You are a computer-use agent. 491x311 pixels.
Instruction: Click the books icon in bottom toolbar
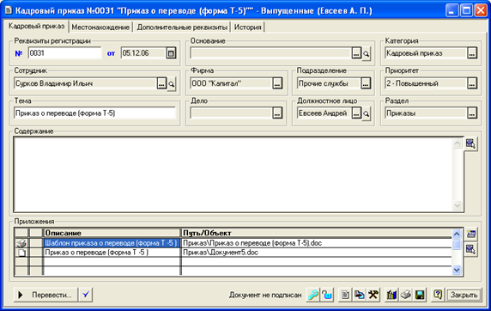[x=391, y=295]
